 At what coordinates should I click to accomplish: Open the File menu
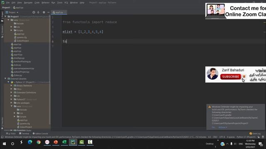[8, 3]
